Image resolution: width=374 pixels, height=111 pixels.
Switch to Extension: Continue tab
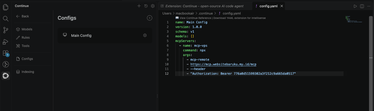click(204, 6)
